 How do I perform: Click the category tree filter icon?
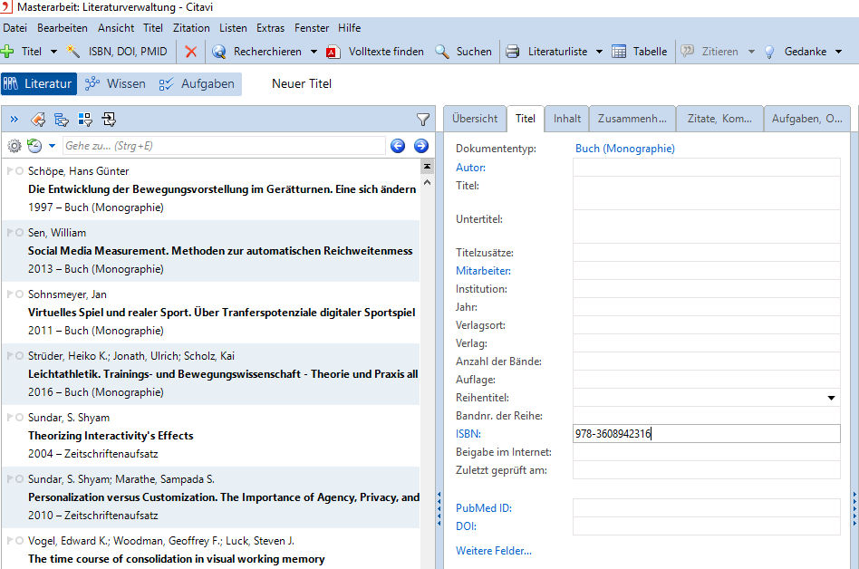[x=62, y=119]
